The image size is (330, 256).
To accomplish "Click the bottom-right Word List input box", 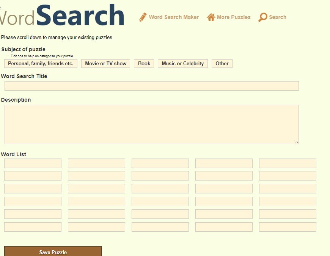I will 288,227.
